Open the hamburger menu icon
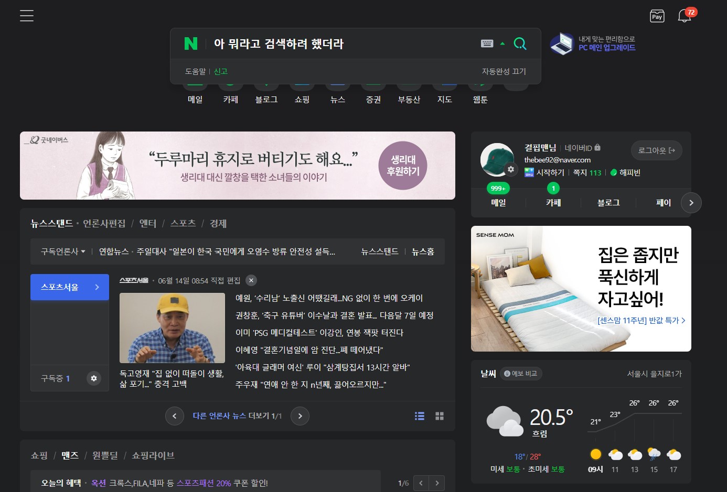Viewport: 727px width, 492px height. click(x=27, y=16)
